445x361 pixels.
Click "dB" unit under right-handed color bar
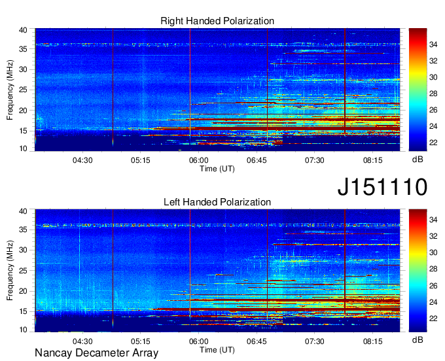pyautogui.click(x=418, y=160)
